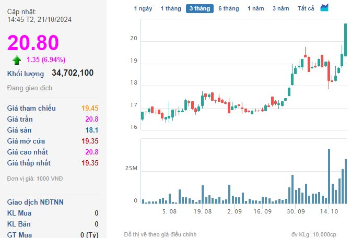Click the volume value 34,702,100
Viewport: 351px width, 238px height.
click(x=73, y=73)
